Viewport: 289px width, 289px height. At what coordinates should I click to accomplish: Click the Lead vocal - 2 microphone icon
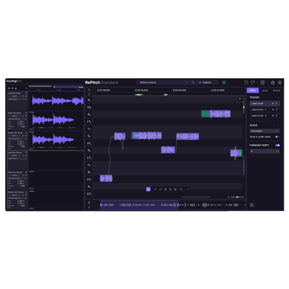pos(276,116)
